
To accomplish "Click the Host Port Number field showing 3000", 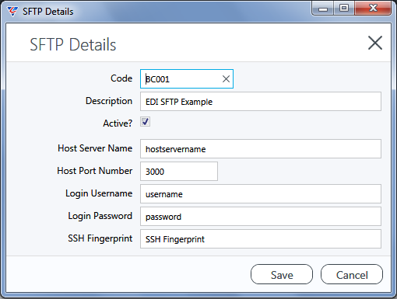I will (179, 172).
